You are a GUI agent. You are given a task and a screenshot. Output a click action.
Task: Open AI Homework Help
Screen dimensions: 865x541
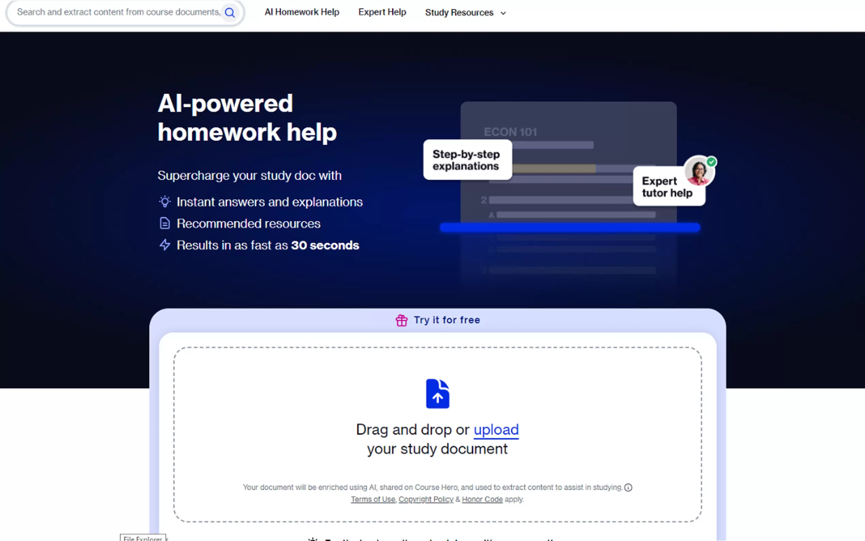(301, 12)
